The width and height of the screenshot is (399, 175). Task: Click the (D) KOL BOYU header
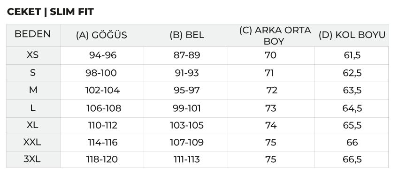point(352,35)
